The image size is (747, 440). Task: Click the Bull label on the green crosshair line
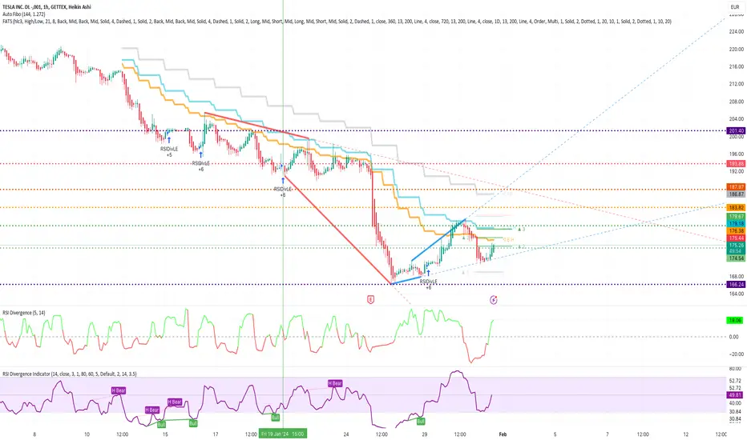tap(275, 417)
